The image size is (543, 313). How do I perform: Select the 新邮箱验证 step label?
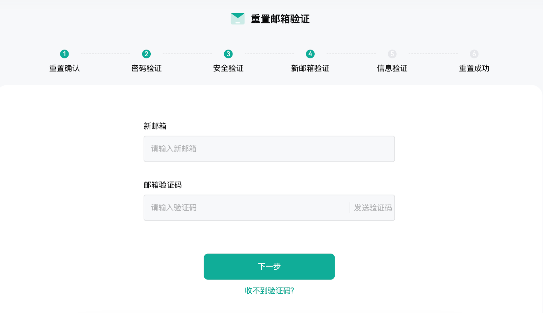[310, 68]
